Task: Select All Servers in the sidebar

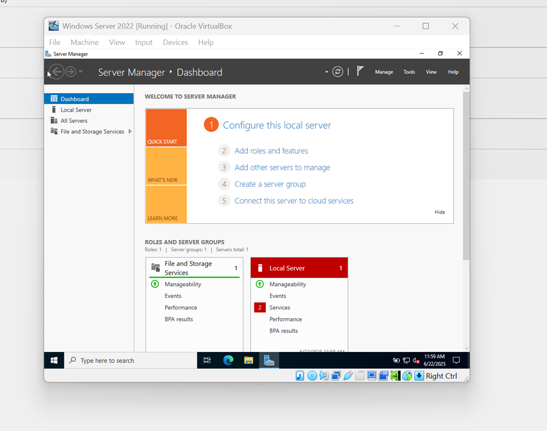Action: [x=89, y=121]
